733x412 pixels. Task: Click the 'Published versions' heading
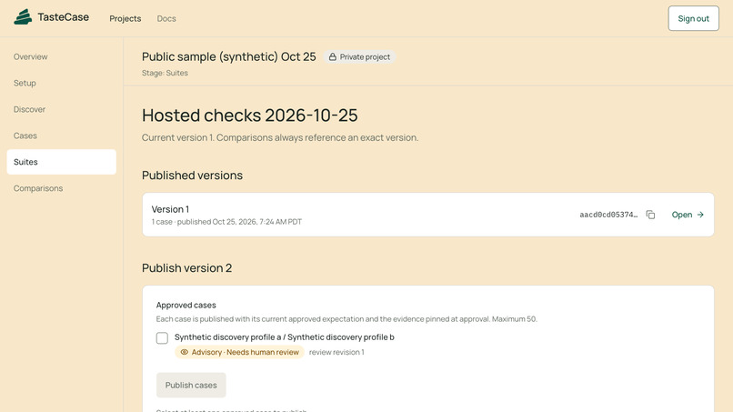point(192,175)
